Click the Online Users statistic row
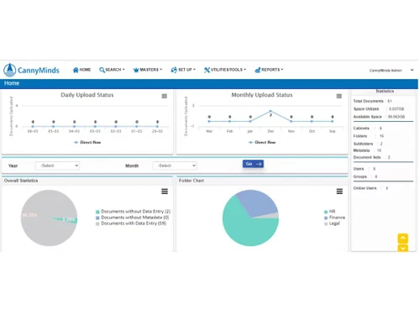420x315 pixels. pos(370,188)
